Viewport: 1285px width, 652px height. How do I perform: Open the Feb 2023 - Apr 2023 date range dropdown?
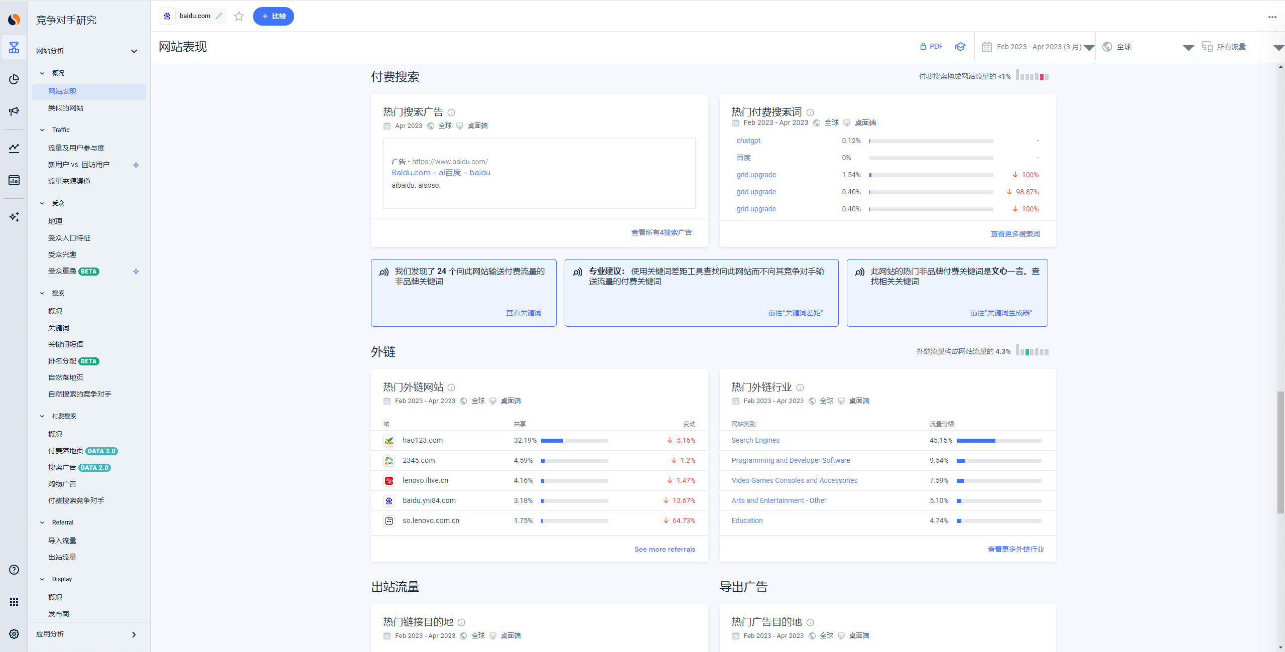point(1038,47)
